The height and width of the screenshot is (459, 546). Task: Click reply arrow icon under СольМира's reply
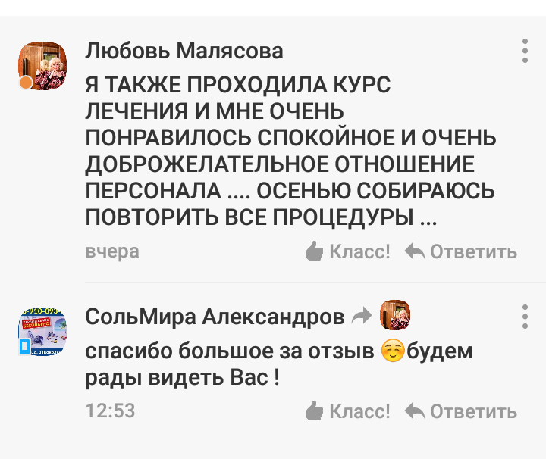tap(415, 411)
